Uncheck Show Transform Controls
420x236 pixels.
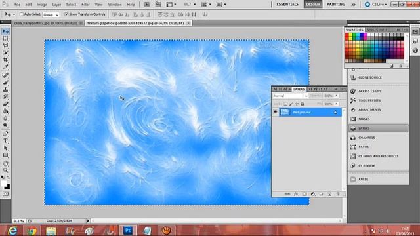66,14
